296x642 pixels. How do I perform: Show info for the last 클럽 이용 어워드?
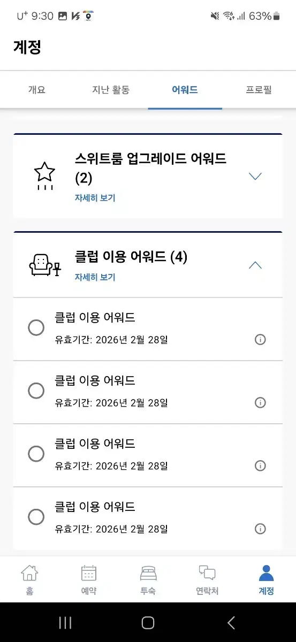260,529
